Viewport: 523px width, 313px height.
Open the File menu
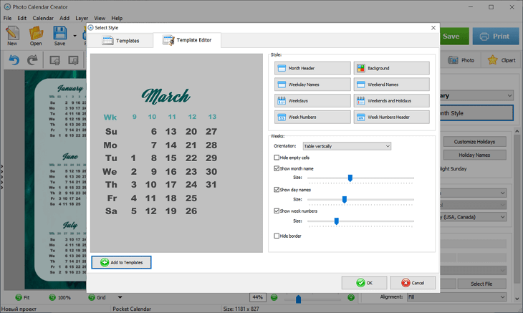point(7,18)
